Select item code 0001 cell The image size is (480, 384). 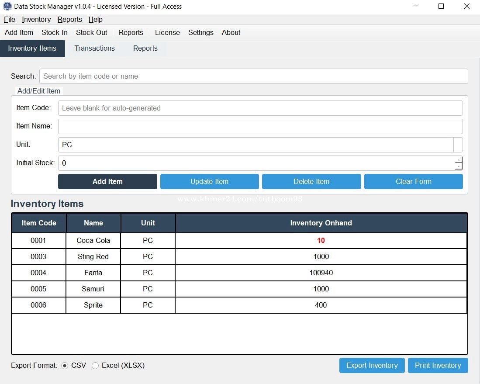(38, 240)
